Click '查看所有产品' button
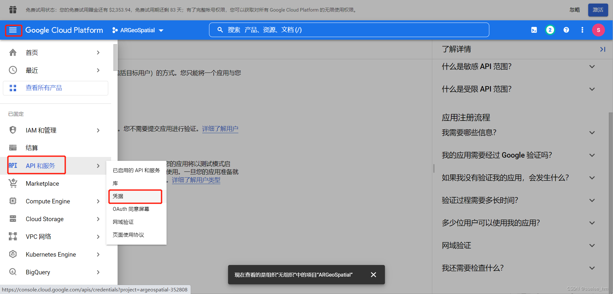Viewport: 613px width, 294px height. [55, 88]
